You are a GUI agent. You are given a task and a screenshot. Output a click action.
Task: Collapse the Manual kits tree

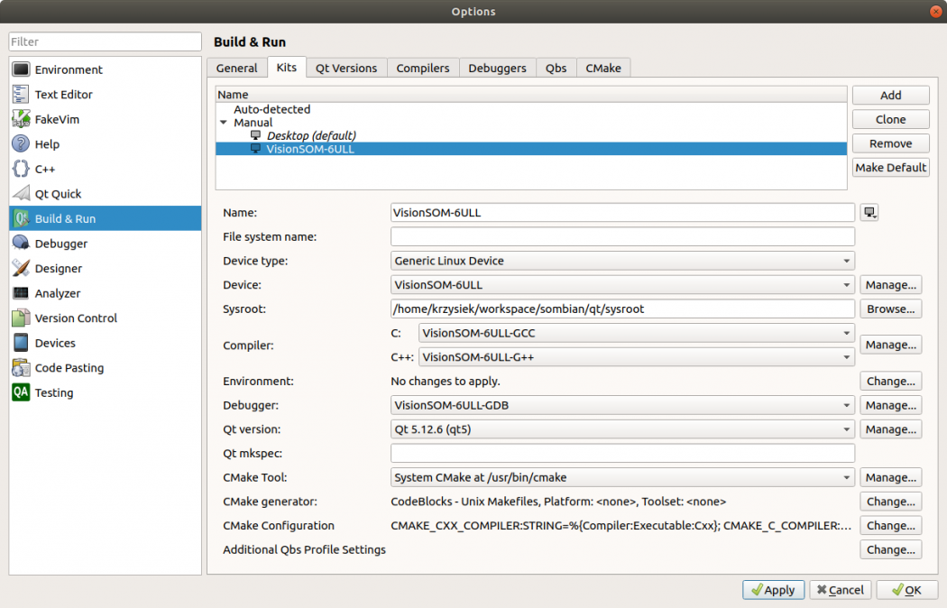point(223,123)
